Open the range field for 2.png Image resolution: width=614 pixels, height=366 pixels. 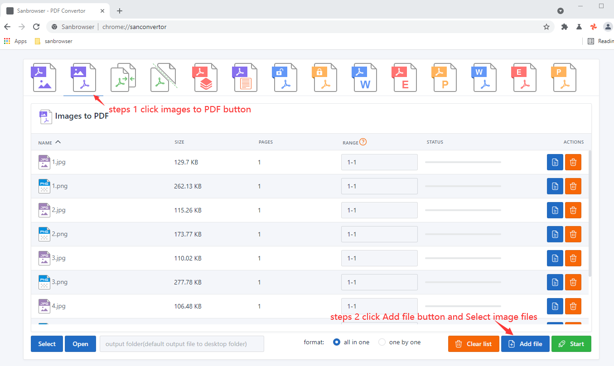[x=379, y=234]
